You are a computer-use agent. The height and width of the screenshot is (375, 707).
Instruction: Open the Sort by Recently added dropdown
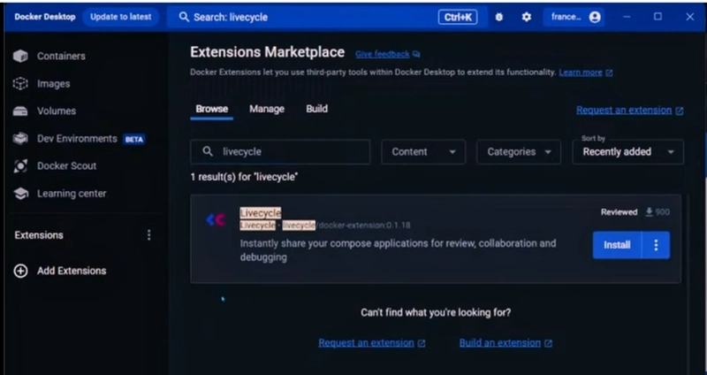[627, 151]
